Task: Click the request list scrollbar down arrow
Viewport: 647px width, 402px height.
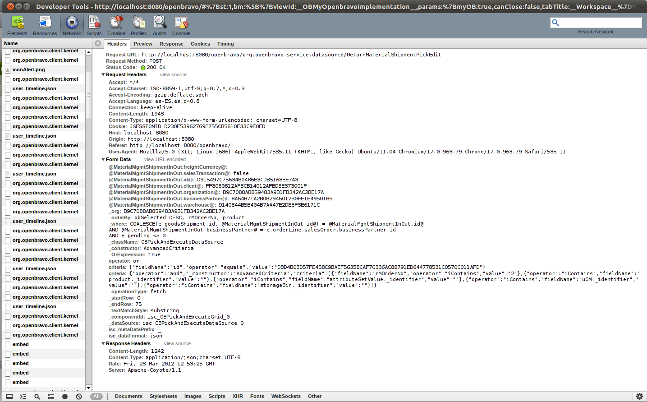Action: [88, 388]
